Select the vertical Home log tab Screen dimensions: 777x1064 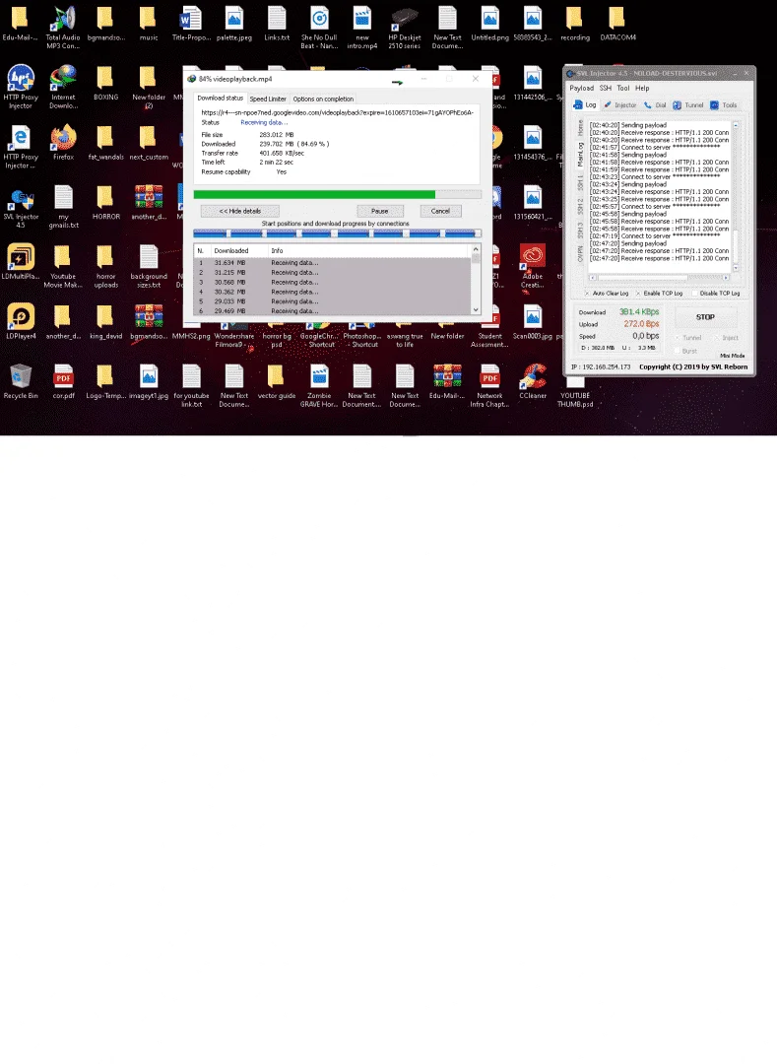(580, 127)
